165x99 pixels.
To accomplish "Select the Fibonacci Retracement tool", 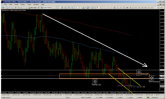I will click(x=118, y=8).
